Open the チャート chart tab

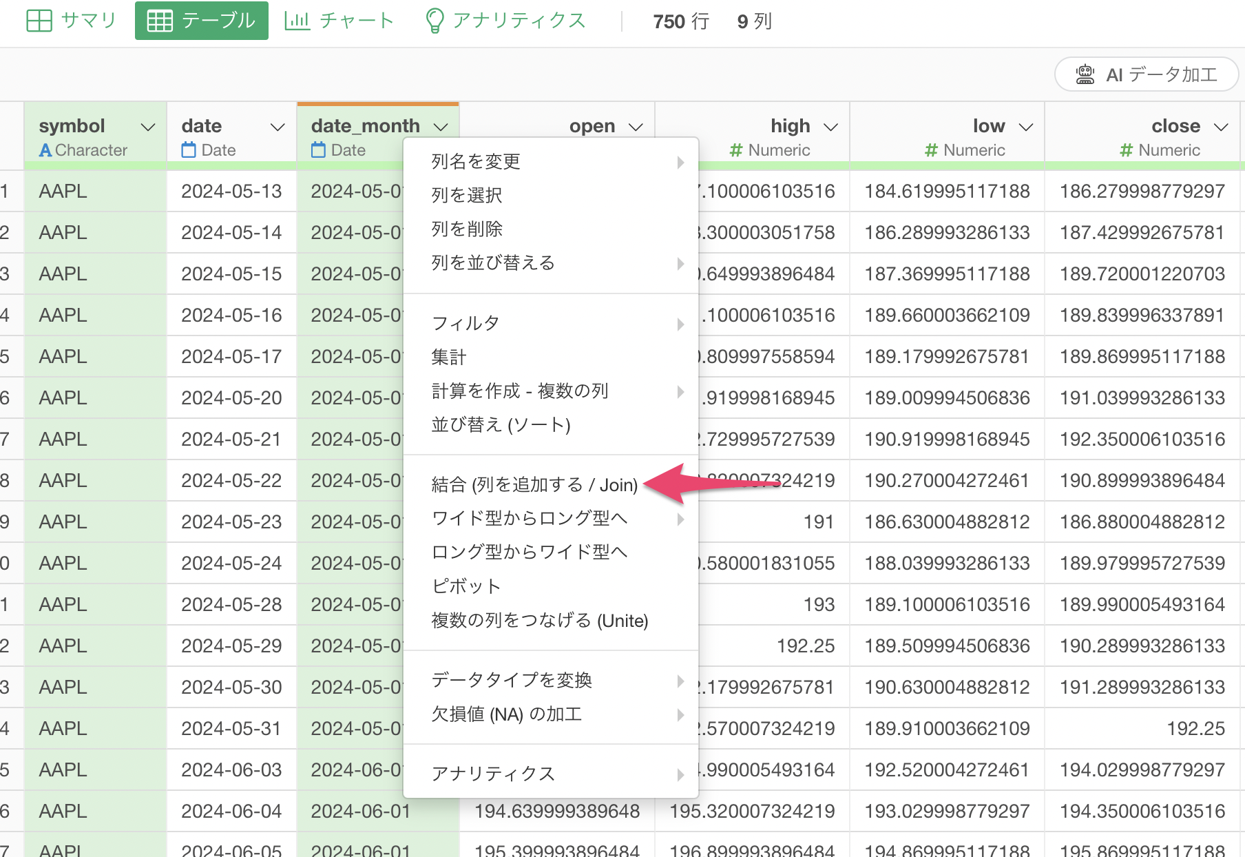click(x=339, y=21)
